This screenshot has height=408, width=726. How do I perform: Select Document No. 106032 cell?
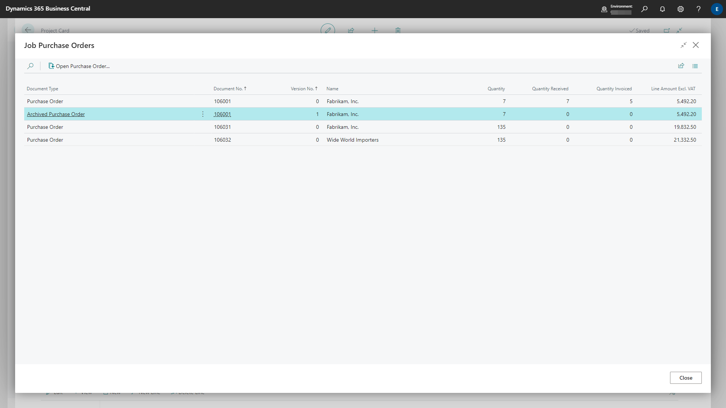click(222, 140)
